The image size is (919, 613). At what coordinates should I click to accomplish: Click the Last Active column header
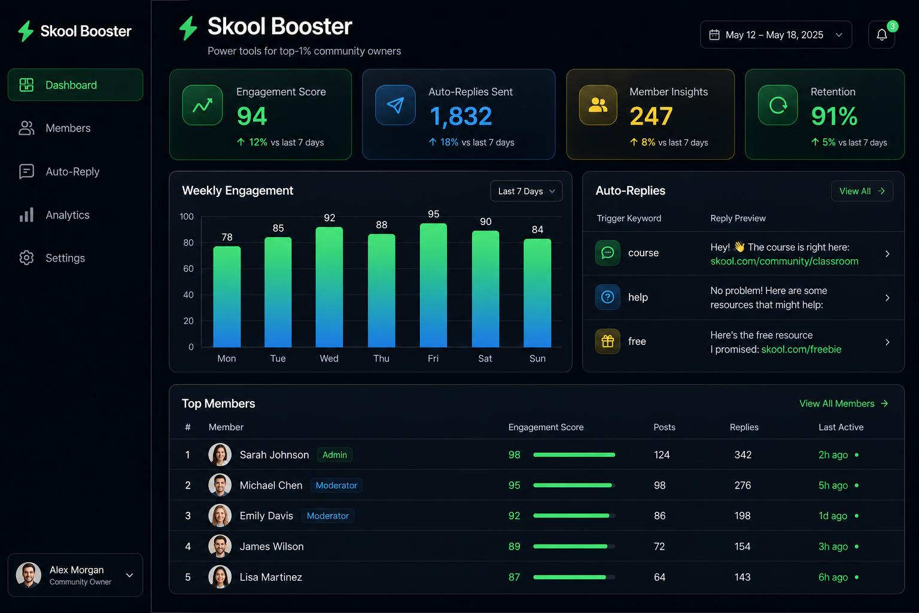click(841, 427)
